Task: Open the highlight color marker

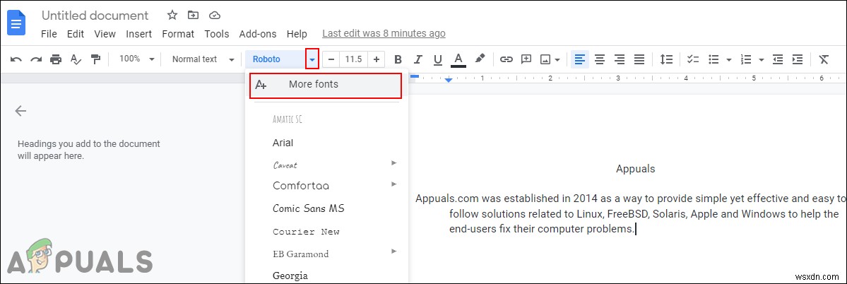Action: click(480, 59)
